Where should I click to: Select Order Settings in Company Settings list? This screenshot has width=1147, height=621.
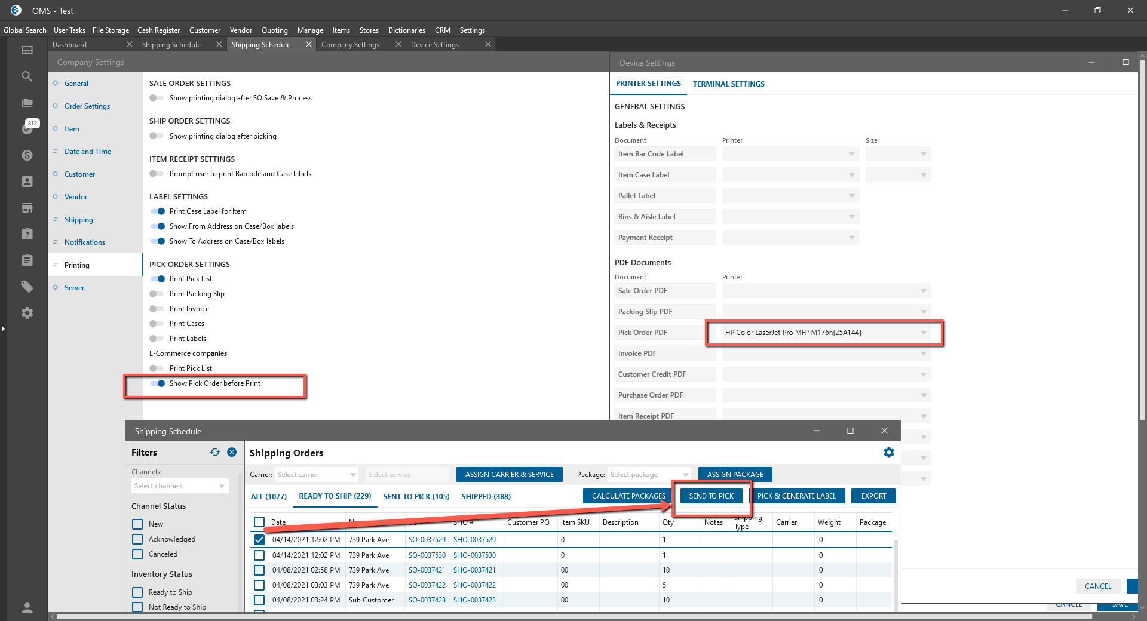(x=87, y=106)
